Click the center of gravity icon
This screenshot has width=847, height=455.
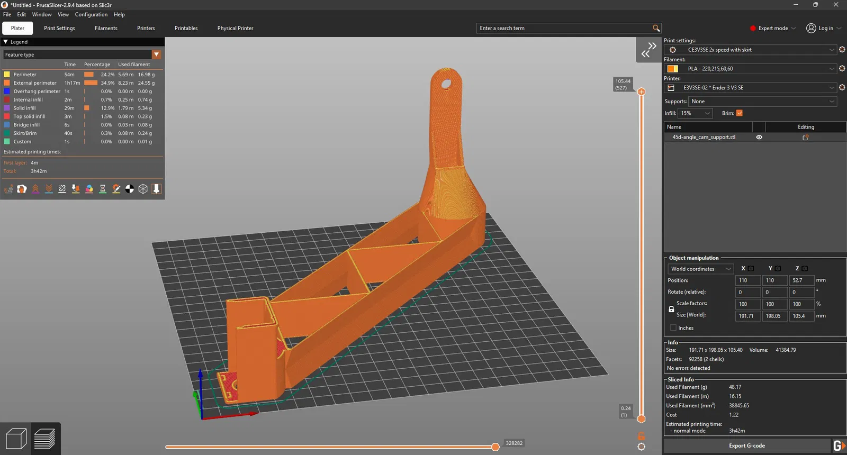pos(130,189)
